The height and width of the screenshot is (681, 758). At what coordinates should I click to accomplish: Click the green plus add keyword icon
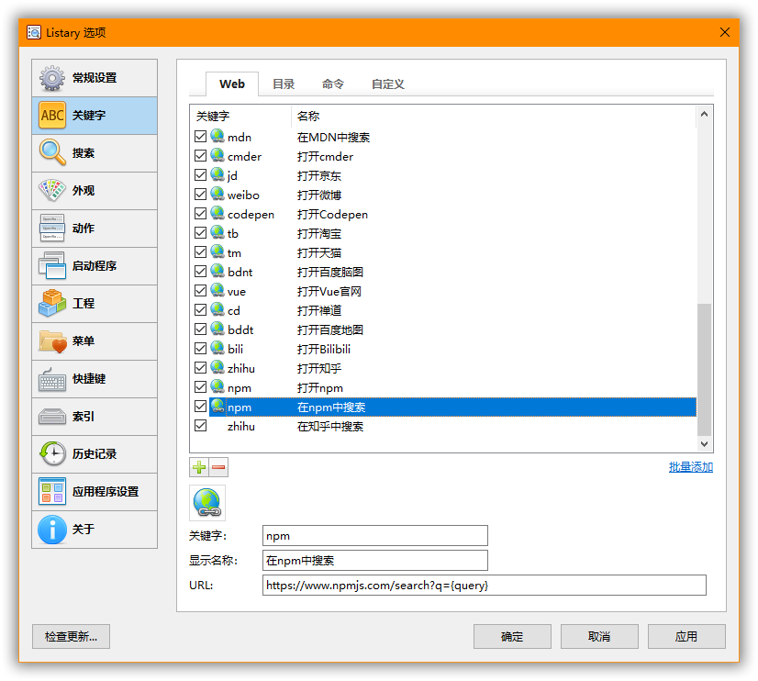coord(199,467)
